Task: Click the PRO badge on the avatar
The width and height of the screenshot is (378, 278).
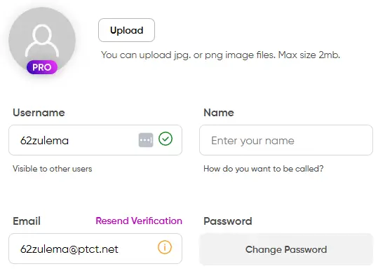Action: [42, 67]
